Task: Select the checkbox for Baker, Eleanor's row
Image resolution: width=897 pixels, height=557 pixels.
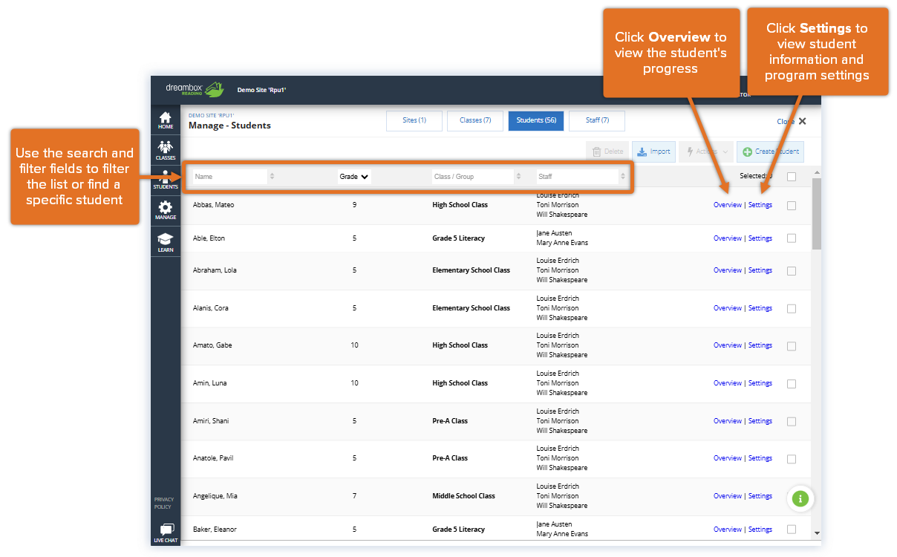Action: pyautogui.click(x=792, y=529)
